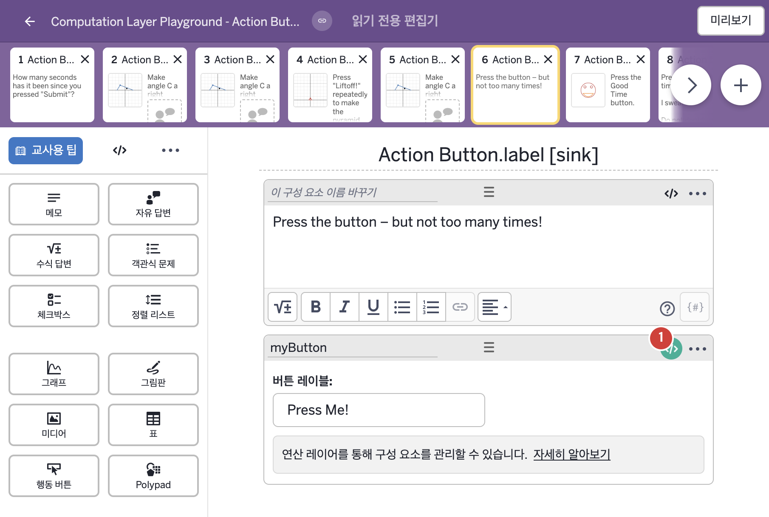Add a 메모 note component
This screenshot has width=769, height=517.
pos(54,204)
